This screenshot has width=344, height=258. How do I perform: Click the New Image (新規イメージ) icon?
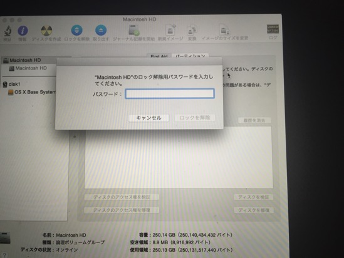[170, 30]
